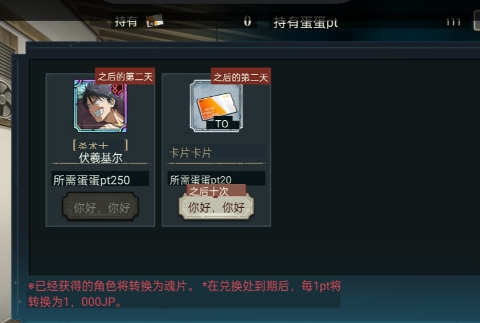The height and width of the screenshot is (323, 480).
Task: Tap the 之后十次 red tag
Action: pyautogui.click(x=216, y=191)
